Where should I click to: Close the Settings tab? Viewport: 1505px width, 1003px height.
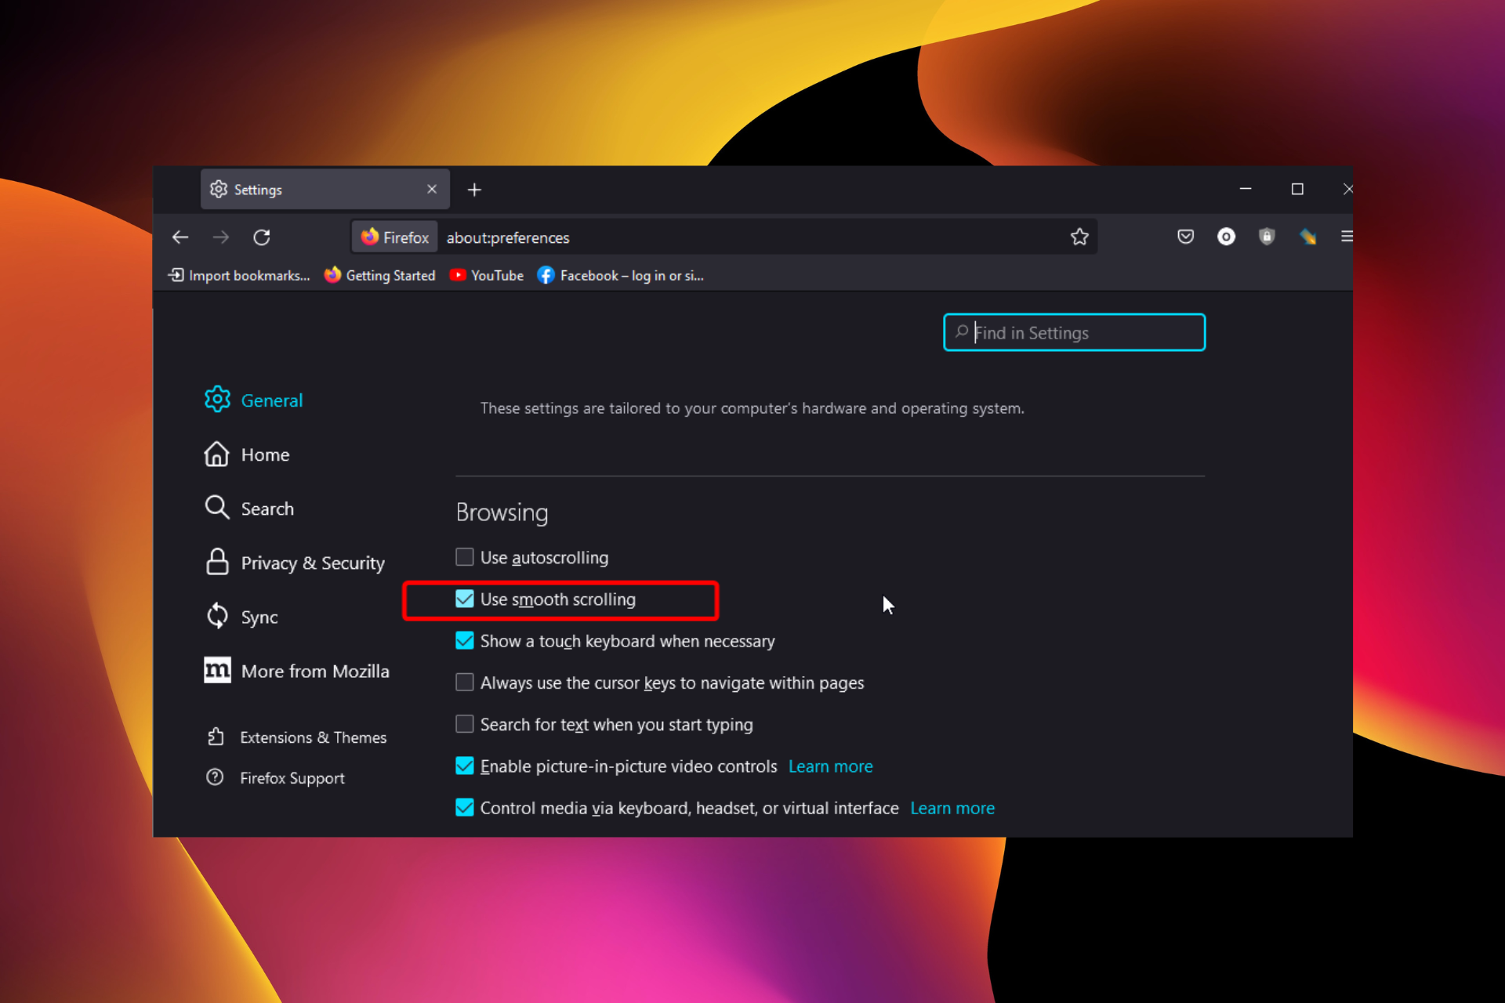pos(432,190)
